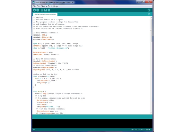Screen dimensions: 185x132
Task: Close the Arduino window
Action: pyautogui.click(x=149, y=2)
